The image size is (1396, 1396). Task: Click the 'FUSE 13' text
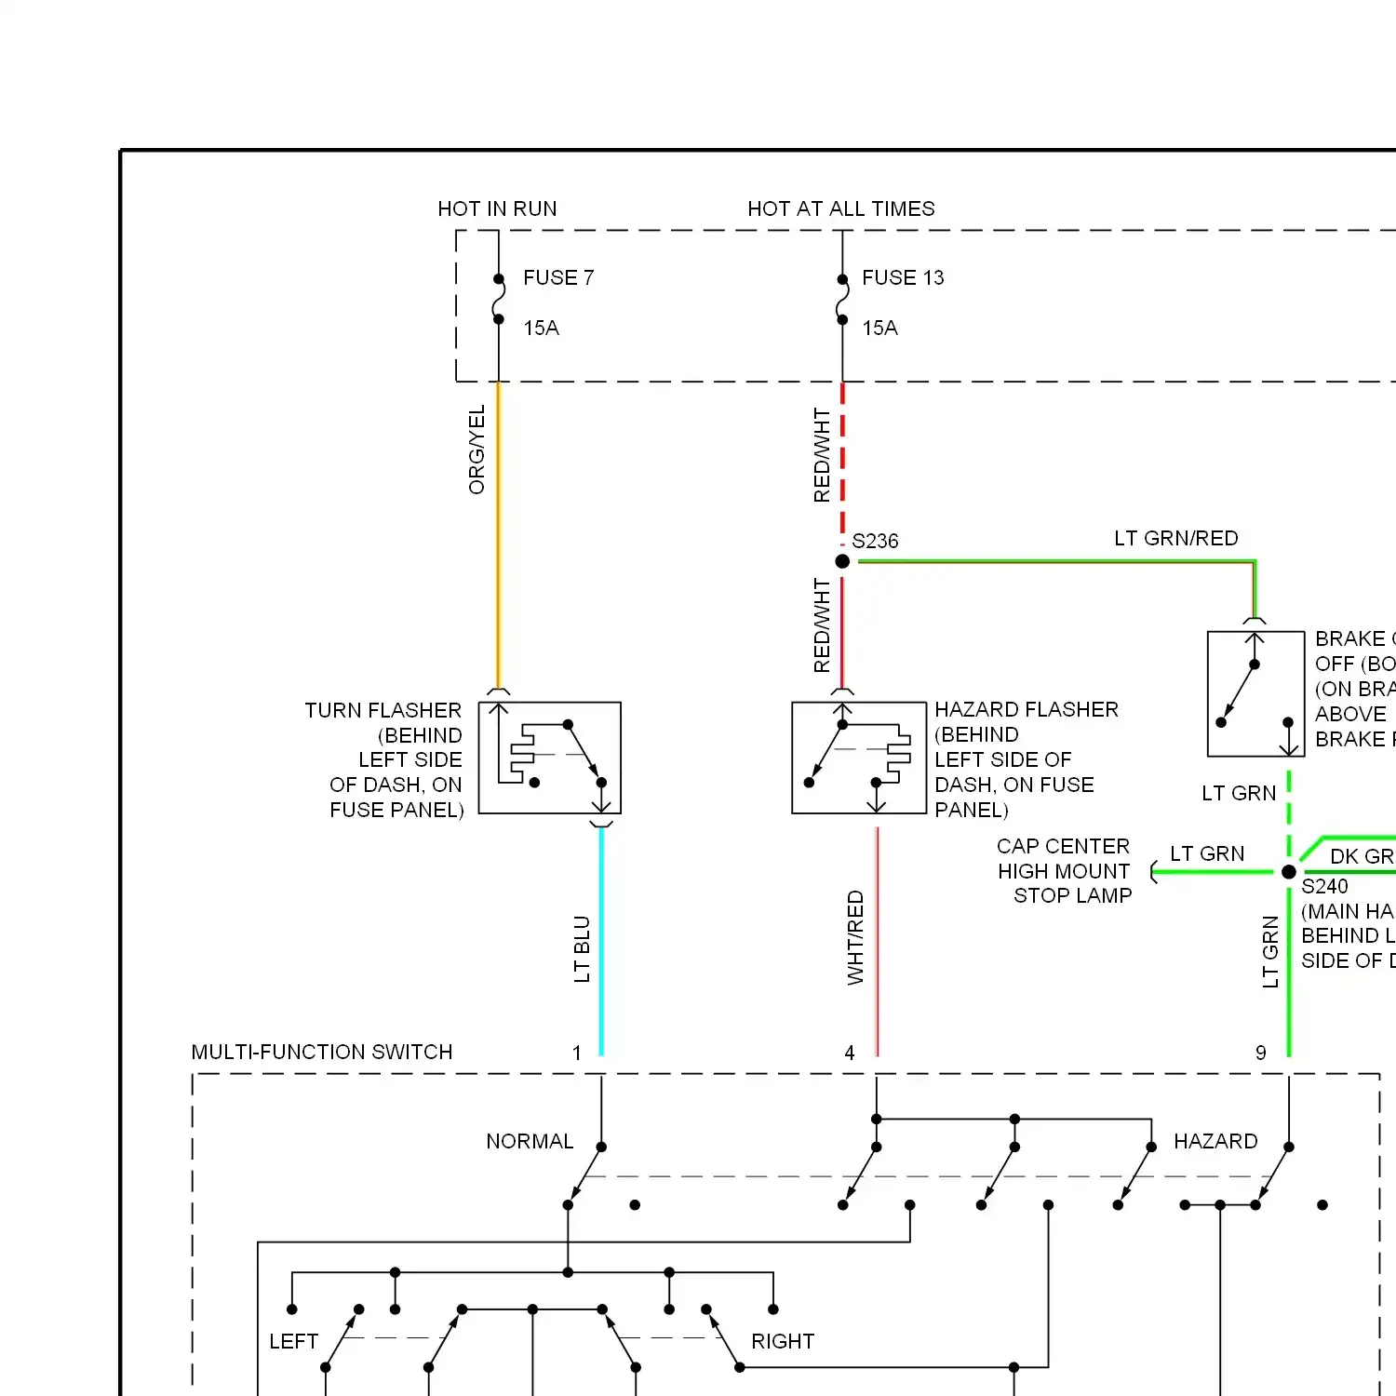pos(903,277)
